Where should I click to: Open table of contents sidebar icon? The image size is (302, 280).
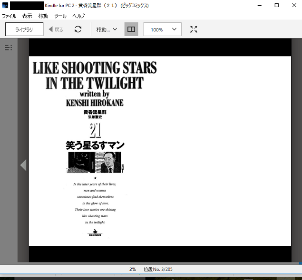(x=8, y=48)
